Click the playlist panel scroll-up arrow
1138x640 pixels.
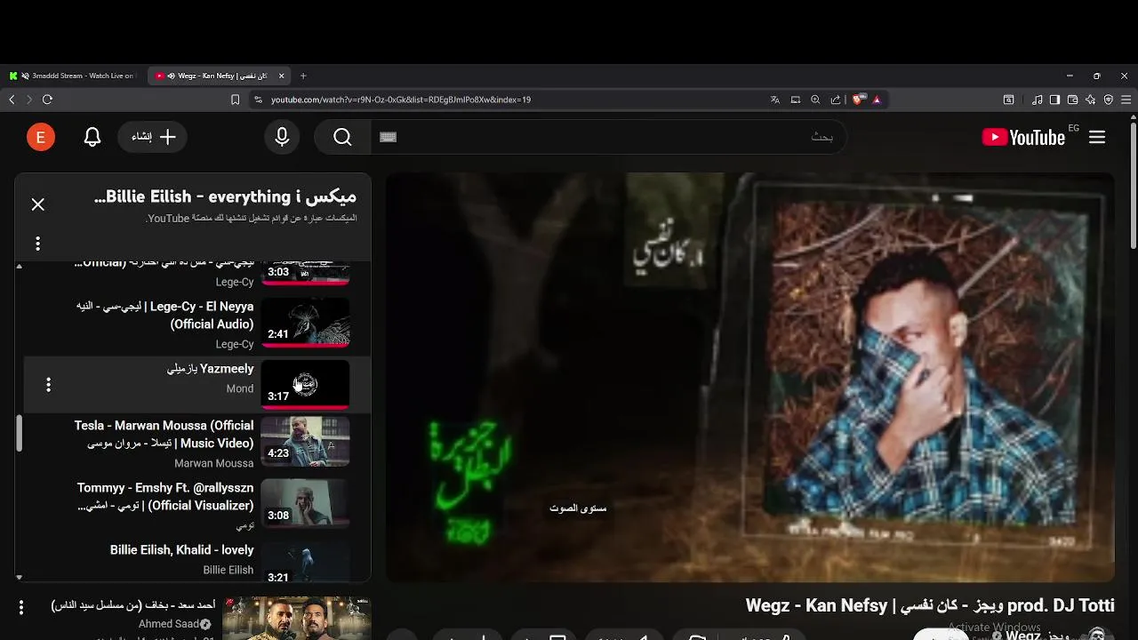19,266
